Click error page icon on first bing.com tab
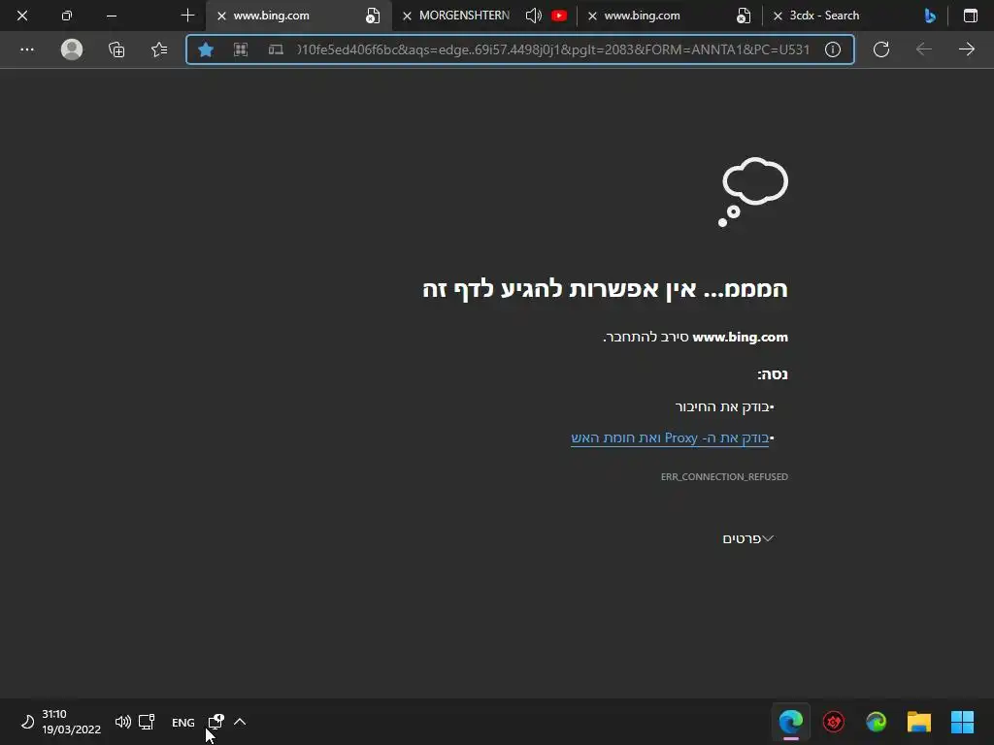994x745 pixels. point(373,16)
